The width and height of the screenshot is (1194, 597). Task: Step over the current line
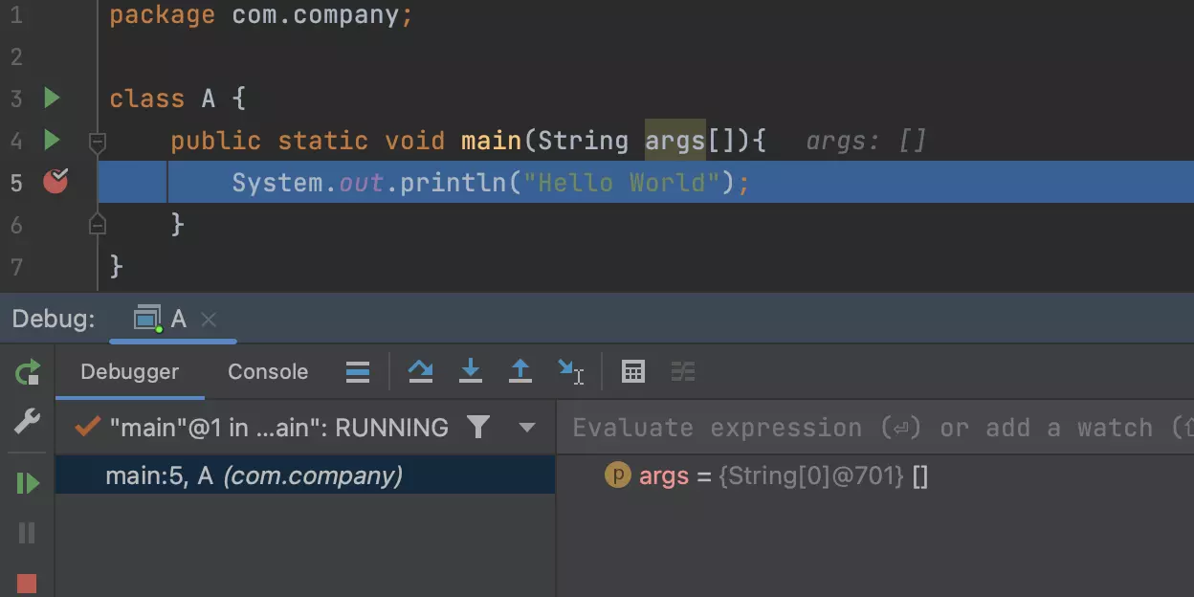[420, 372]
